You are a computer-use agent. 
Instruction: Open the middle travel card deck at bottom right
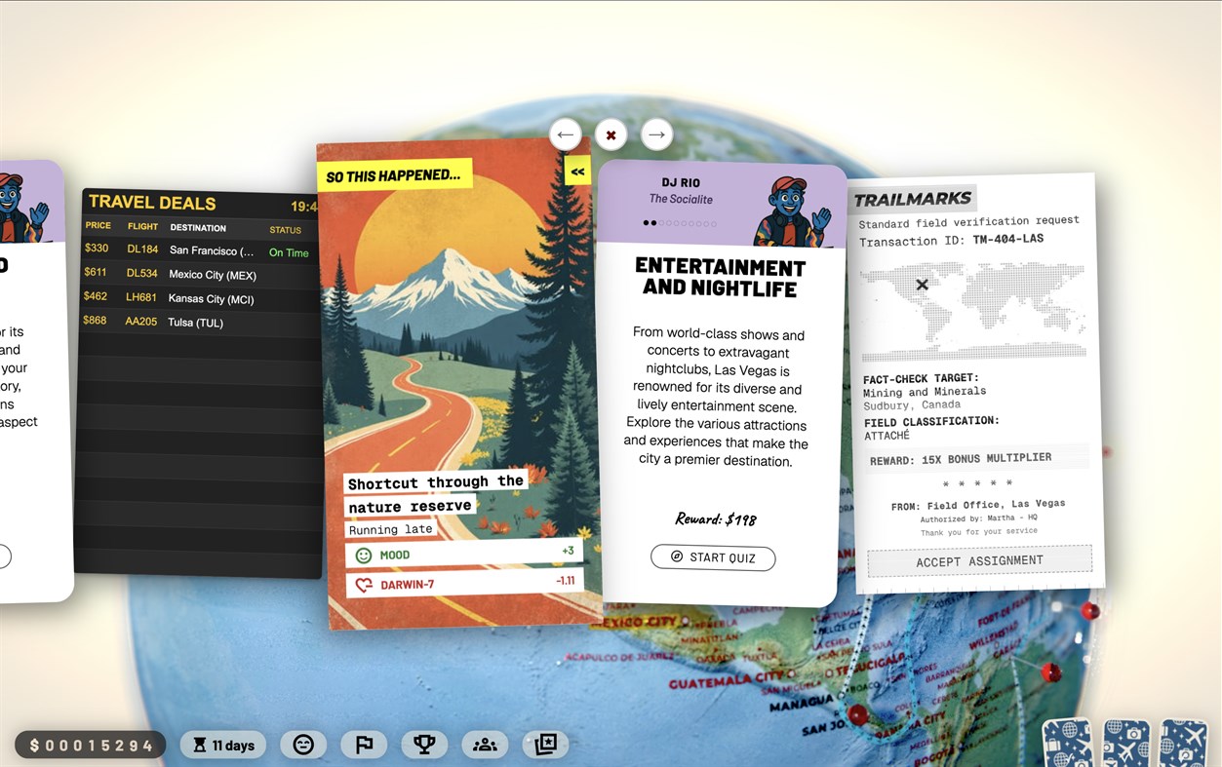[1126, 745]
